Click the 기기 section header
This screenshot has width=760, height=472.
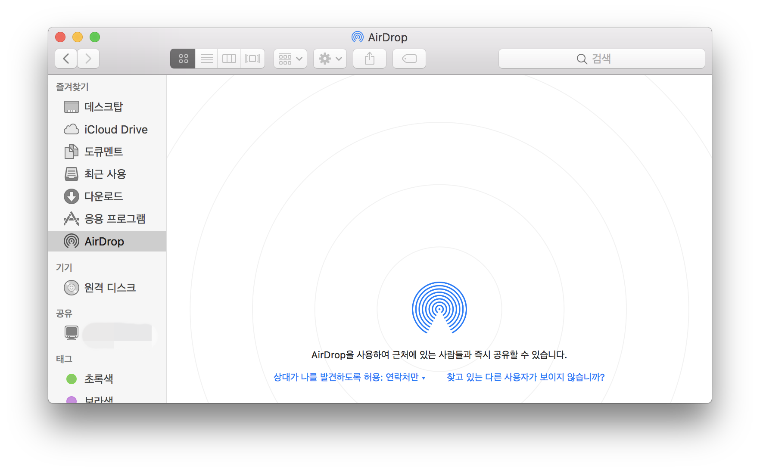pyautogui.click(x=64, y=267)
